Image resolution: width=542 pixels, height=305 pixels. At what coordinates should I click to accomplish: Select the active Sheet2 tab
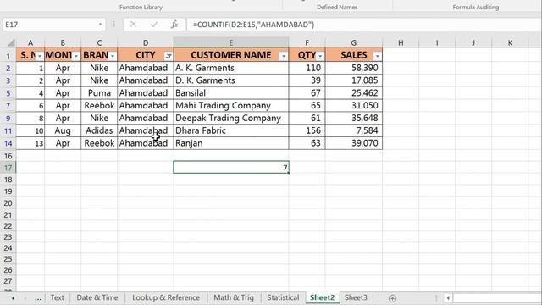click(322, 297)
